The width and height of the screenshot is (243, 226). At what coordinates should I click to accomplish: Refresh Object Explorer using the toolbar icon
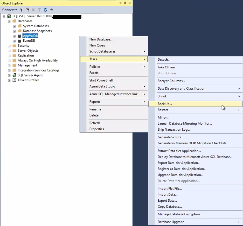pos(45,10)
